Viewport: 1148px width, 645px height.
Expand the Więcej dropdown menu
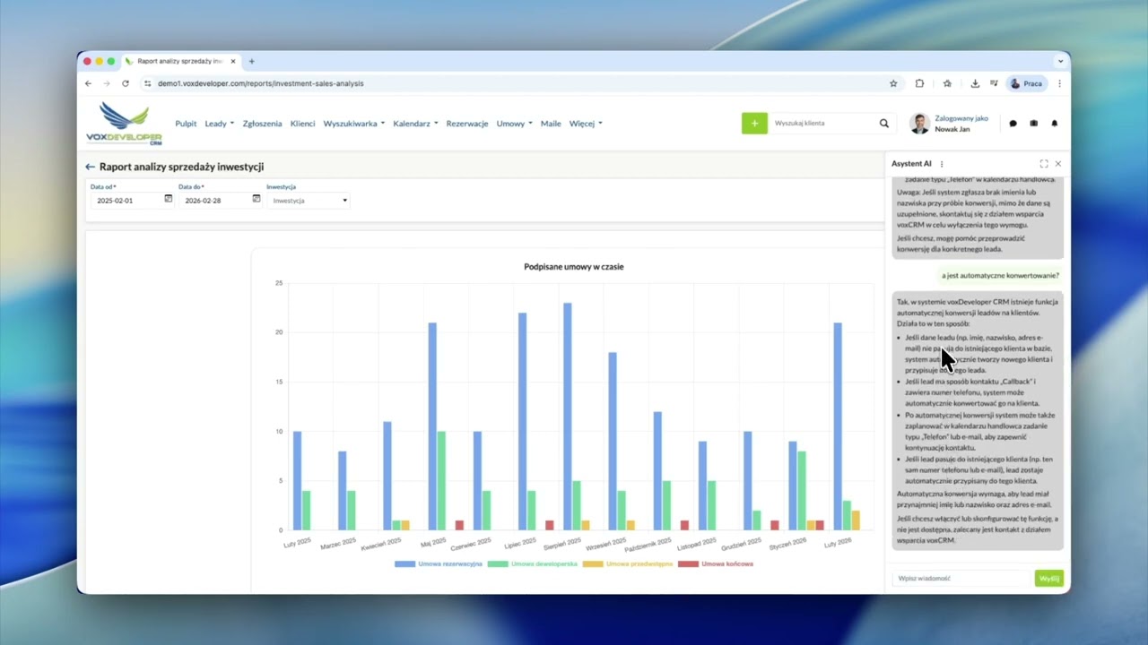click(586, 124)
